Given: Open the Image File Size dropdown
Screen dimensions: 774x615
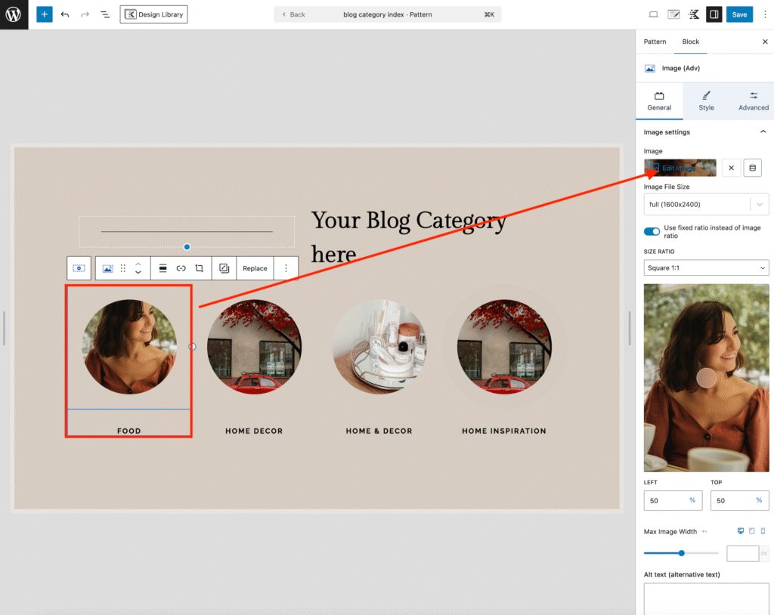Looking at the screenshot, I should click(x=706, y=204).
